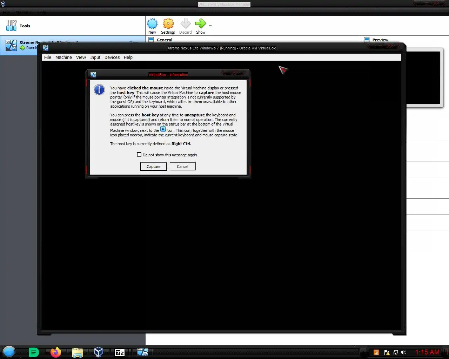
Task: Open the File menu in the VM window
Action: click(x=48, y=57)
